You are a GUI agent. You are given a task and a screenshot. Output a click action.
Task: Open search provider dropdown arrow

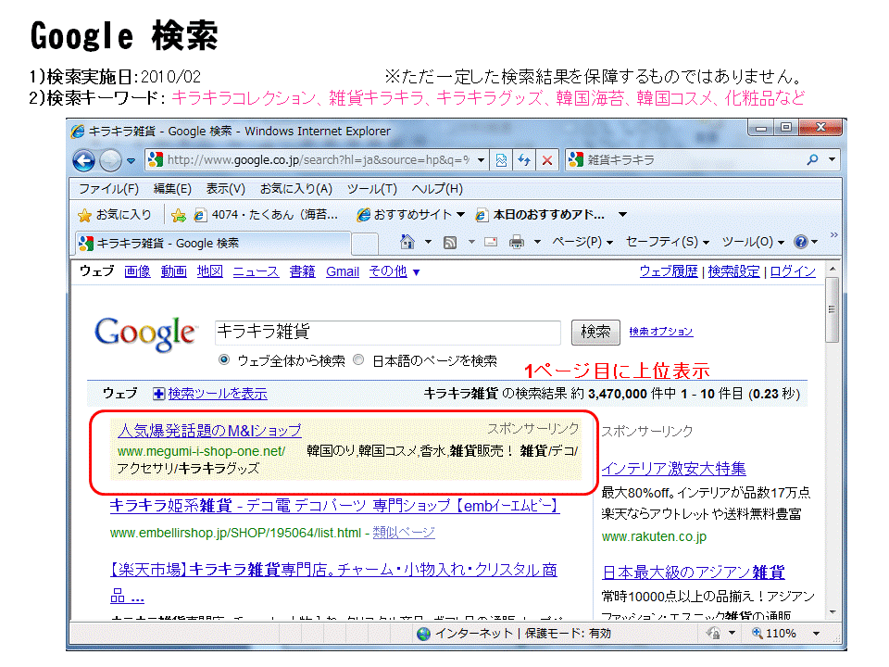point(832,160)
